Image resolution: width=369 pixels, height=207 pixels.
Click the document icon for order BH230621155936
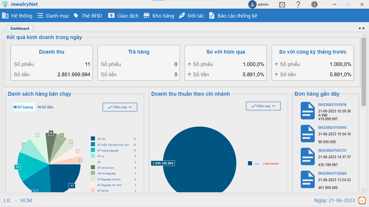[308, 111]
